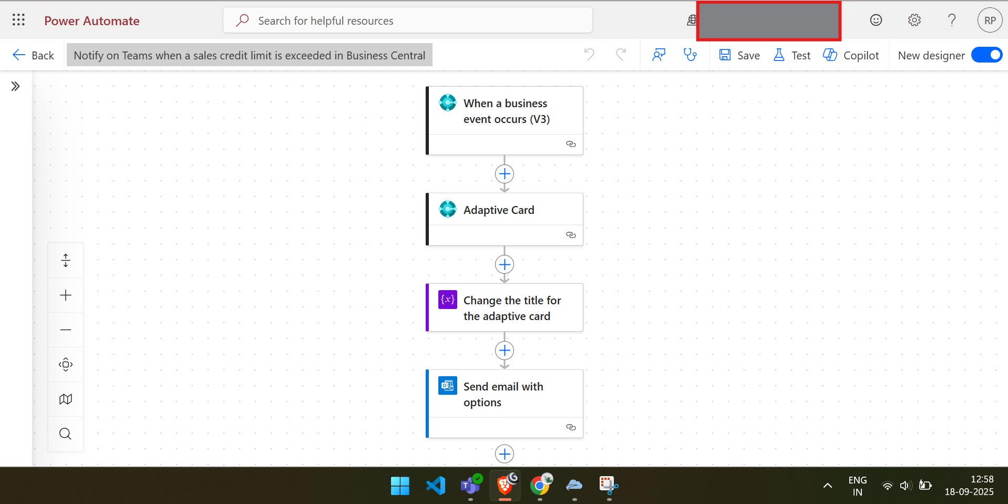This screenshot has height=504, width=1008.
Task: Turn off the New designer toggle
Action: (986, 55)
